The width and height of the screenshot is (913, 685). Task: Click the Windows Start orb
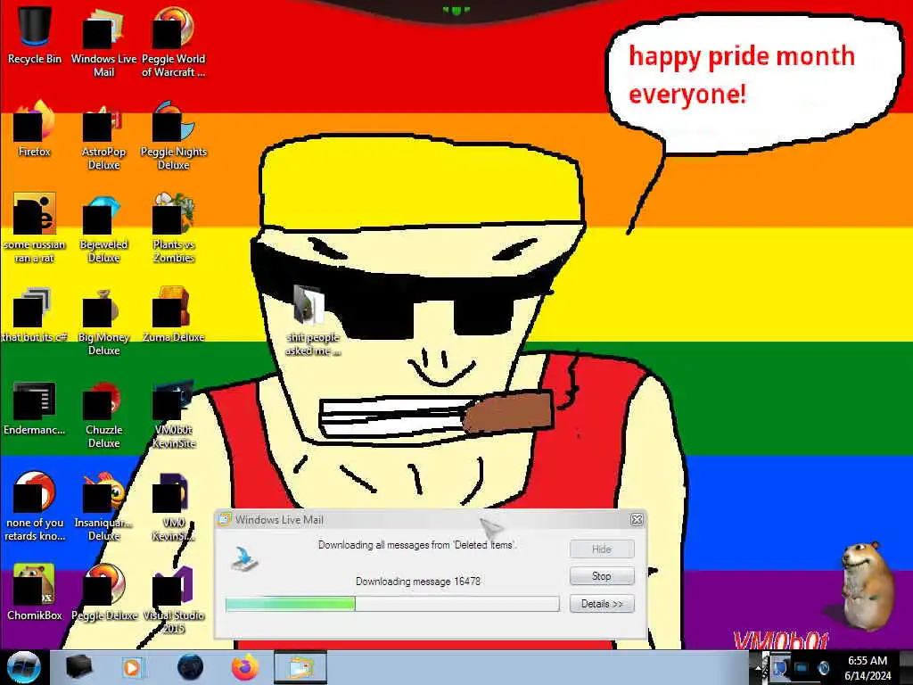[x=23, y=667]
